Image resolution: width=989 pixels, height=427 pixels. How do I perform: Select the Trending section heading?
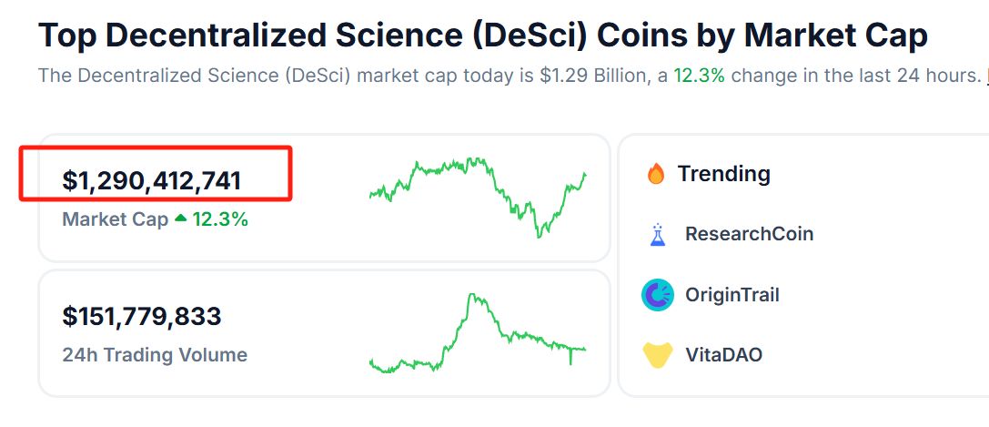723,174
